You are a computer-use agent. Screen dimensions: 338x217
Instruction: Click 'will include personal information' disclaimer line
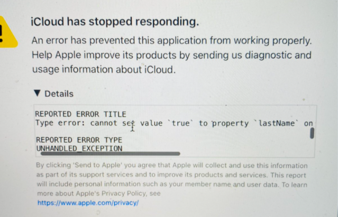pos(172,184)
